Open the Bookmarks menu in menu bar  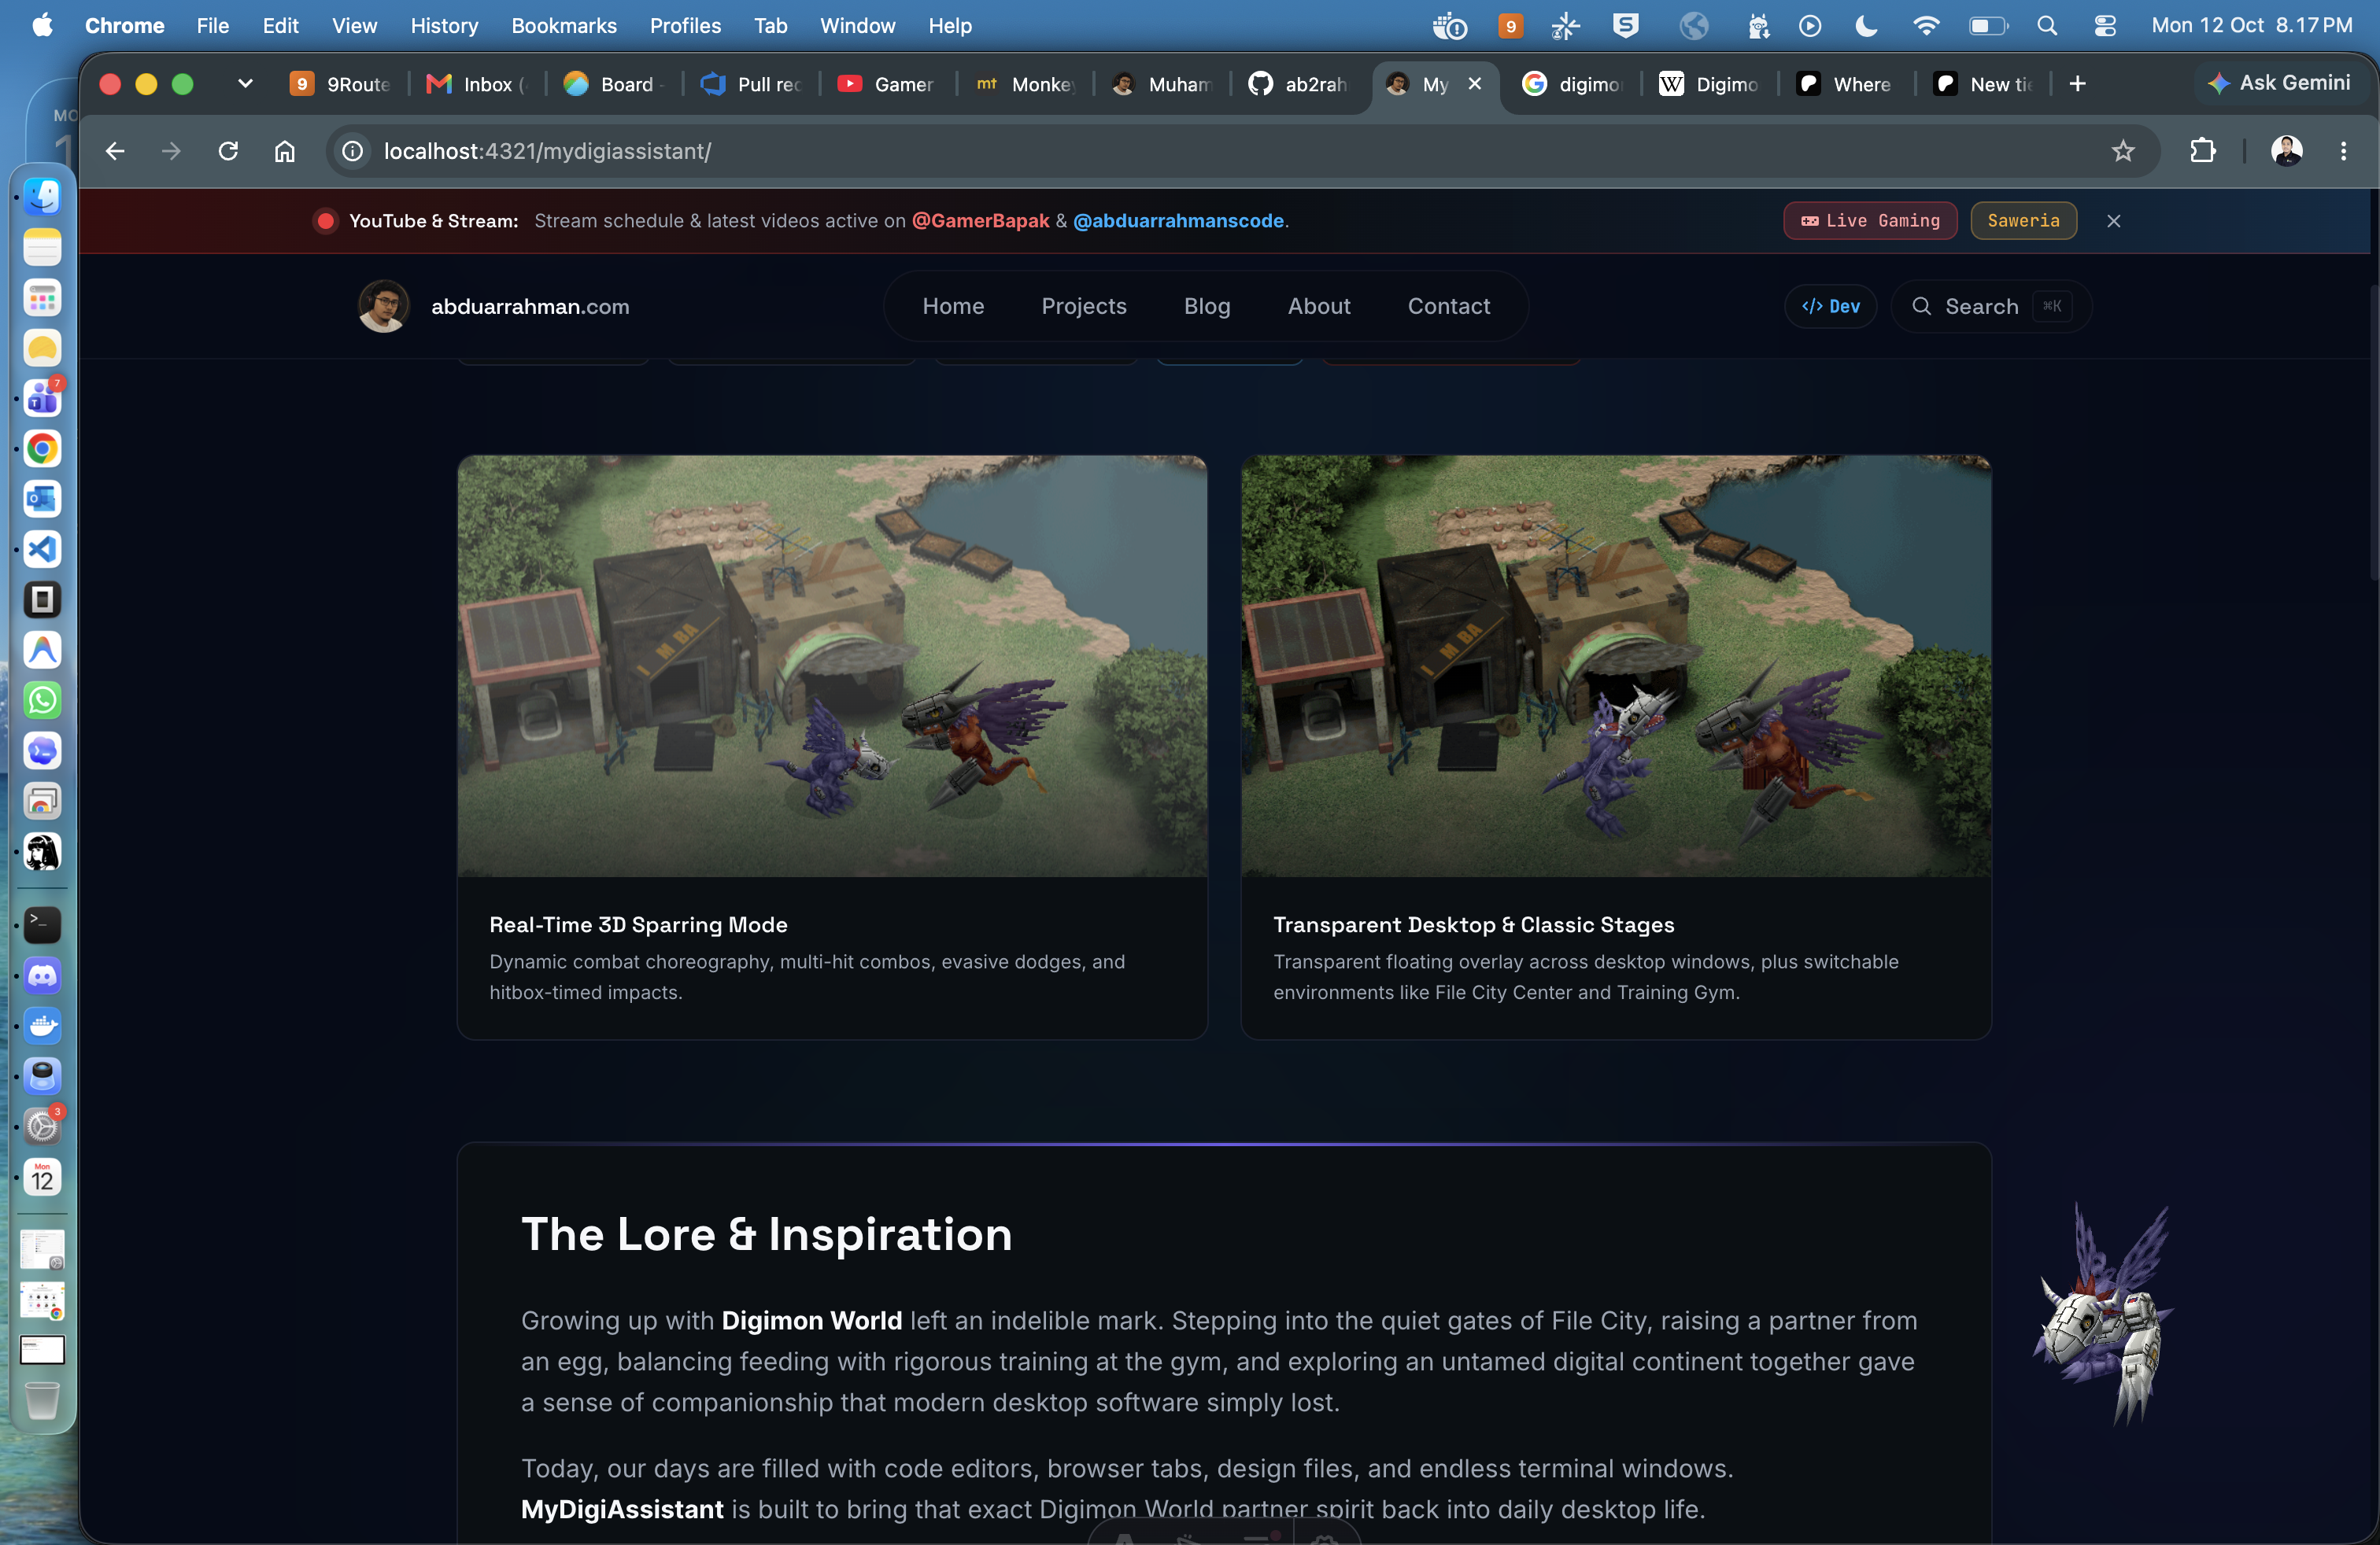pos(564,26)
